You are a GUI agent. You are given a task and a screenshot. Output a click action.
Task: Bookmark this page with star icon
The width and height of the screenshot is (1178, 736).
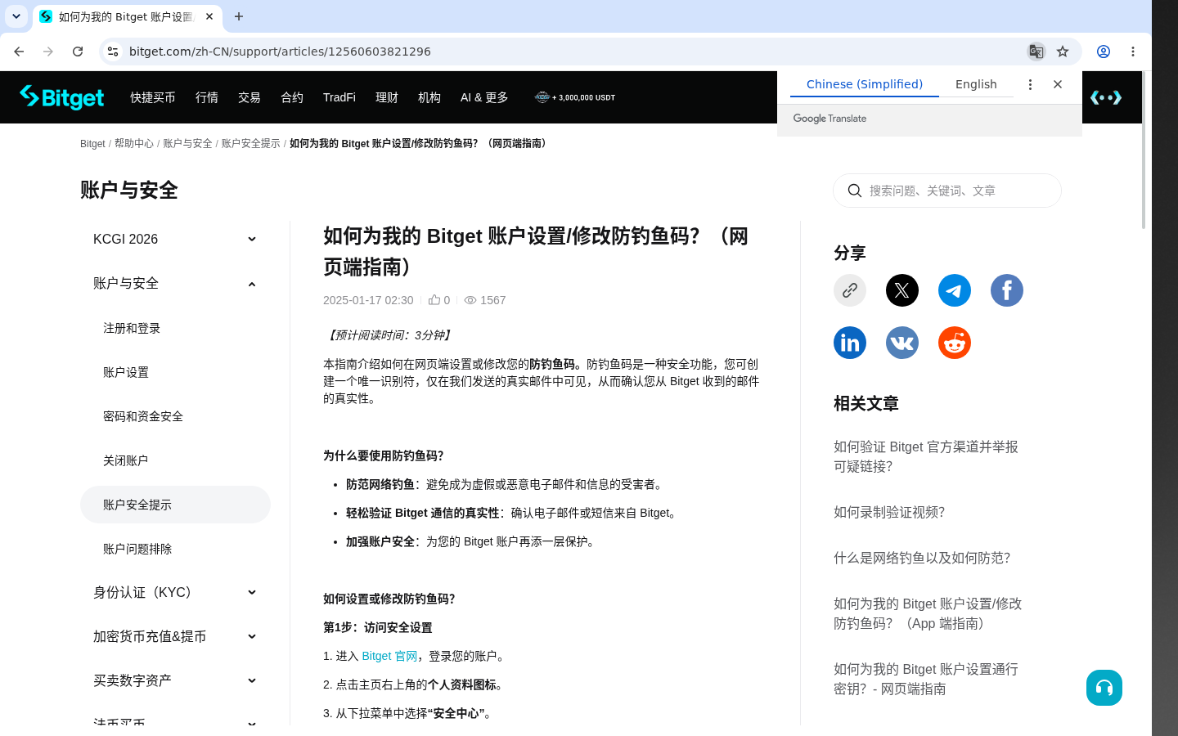[1063, 52]
